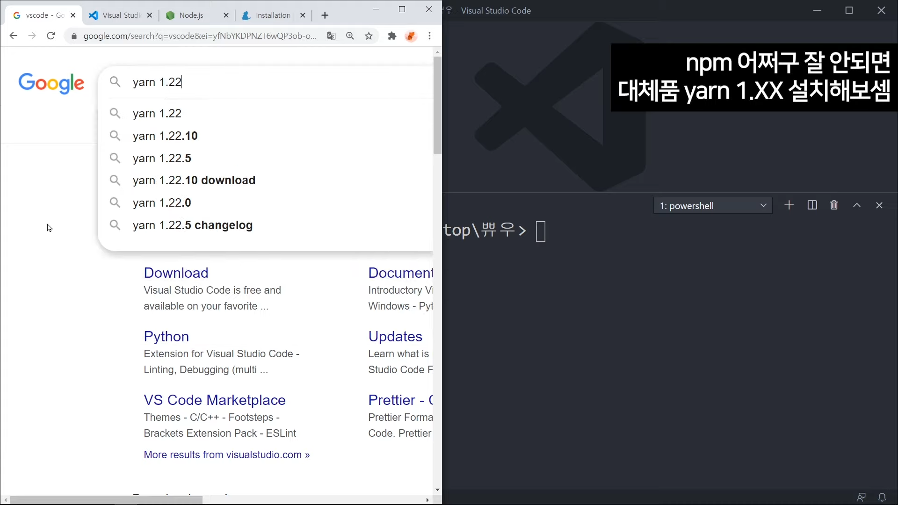
Task: Open the powershell terminal selector dropdown
Action: coord(712,206)
